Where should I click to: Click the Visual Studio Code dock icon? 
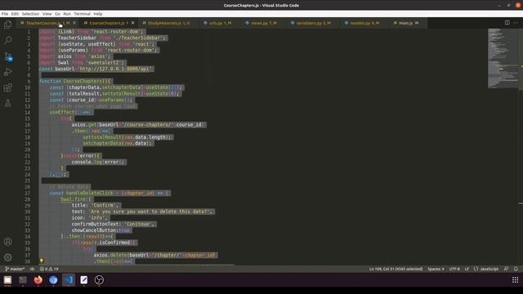69,280
